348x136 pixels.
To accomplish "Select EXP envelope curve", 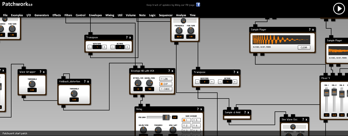I will (166, 84).
